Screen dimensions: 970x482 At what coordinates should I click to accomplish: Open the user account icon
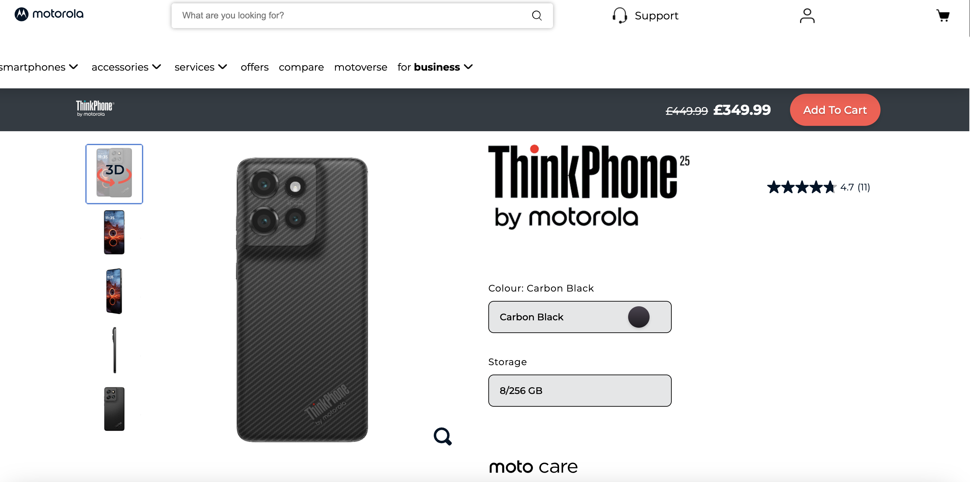(x=807, y=16)
